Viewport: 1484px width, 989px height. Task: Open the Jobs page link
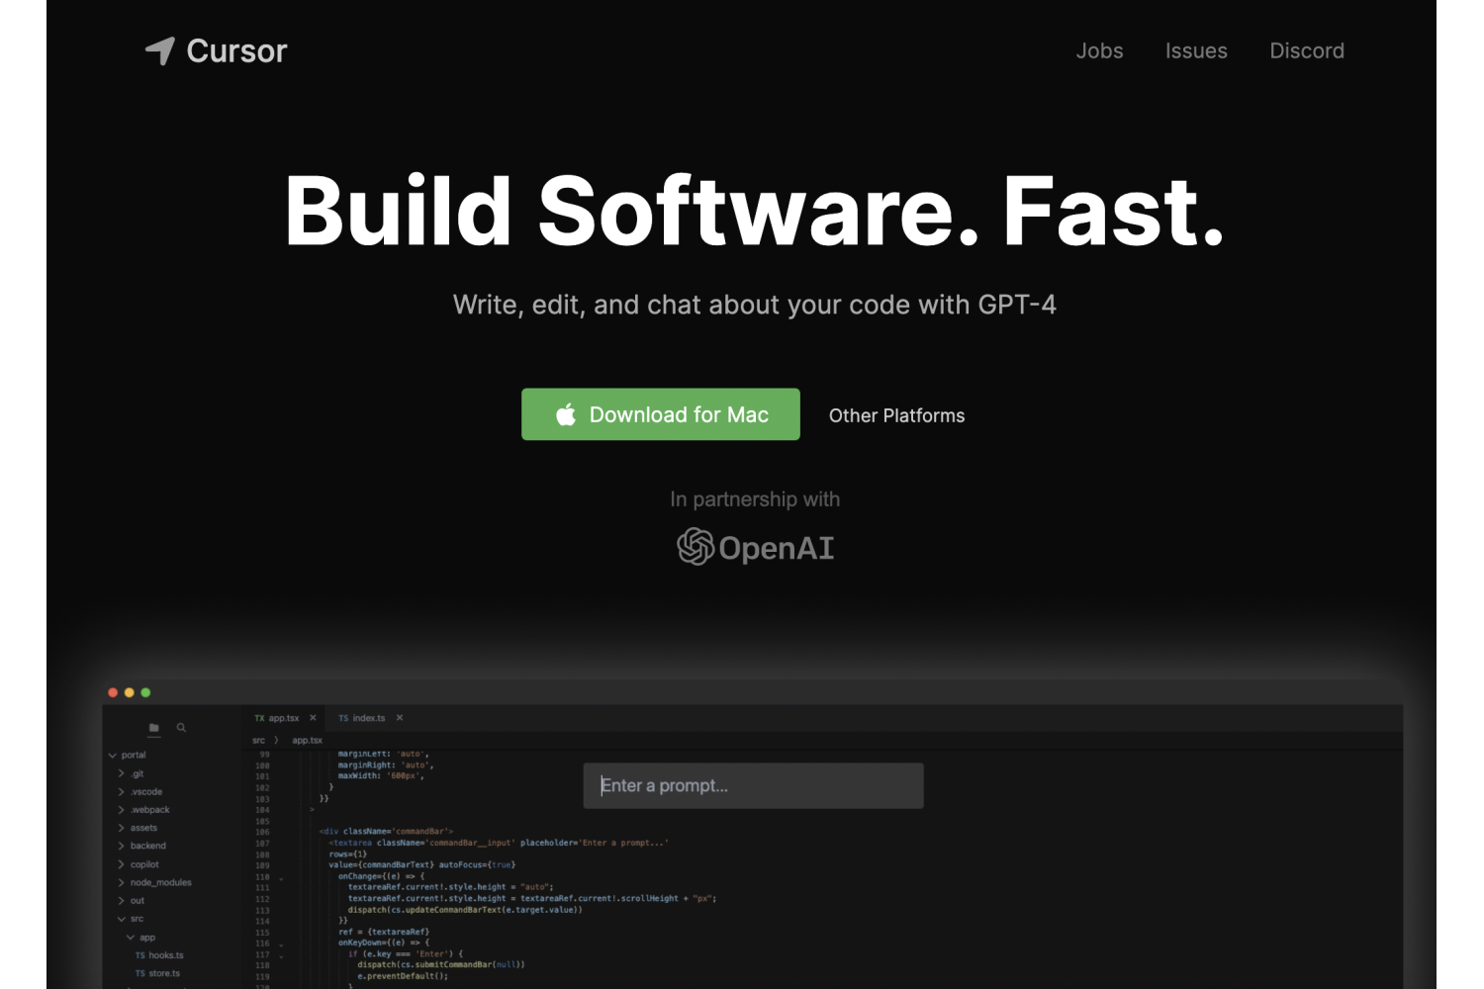coord(1099,50)
